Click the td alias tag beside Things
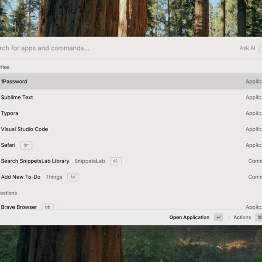Image resolution: width=262 pixels, height=262 pixels. (x=73, y=177)
